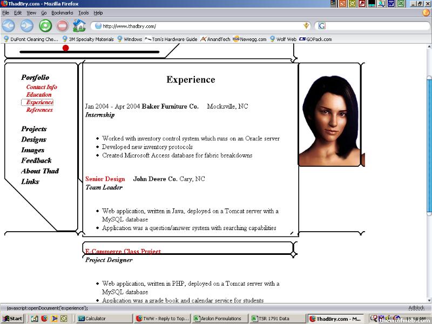Expand the About Thad sidebar section
The width and height of the screenshot is (432, 324).
coord(40,171)
